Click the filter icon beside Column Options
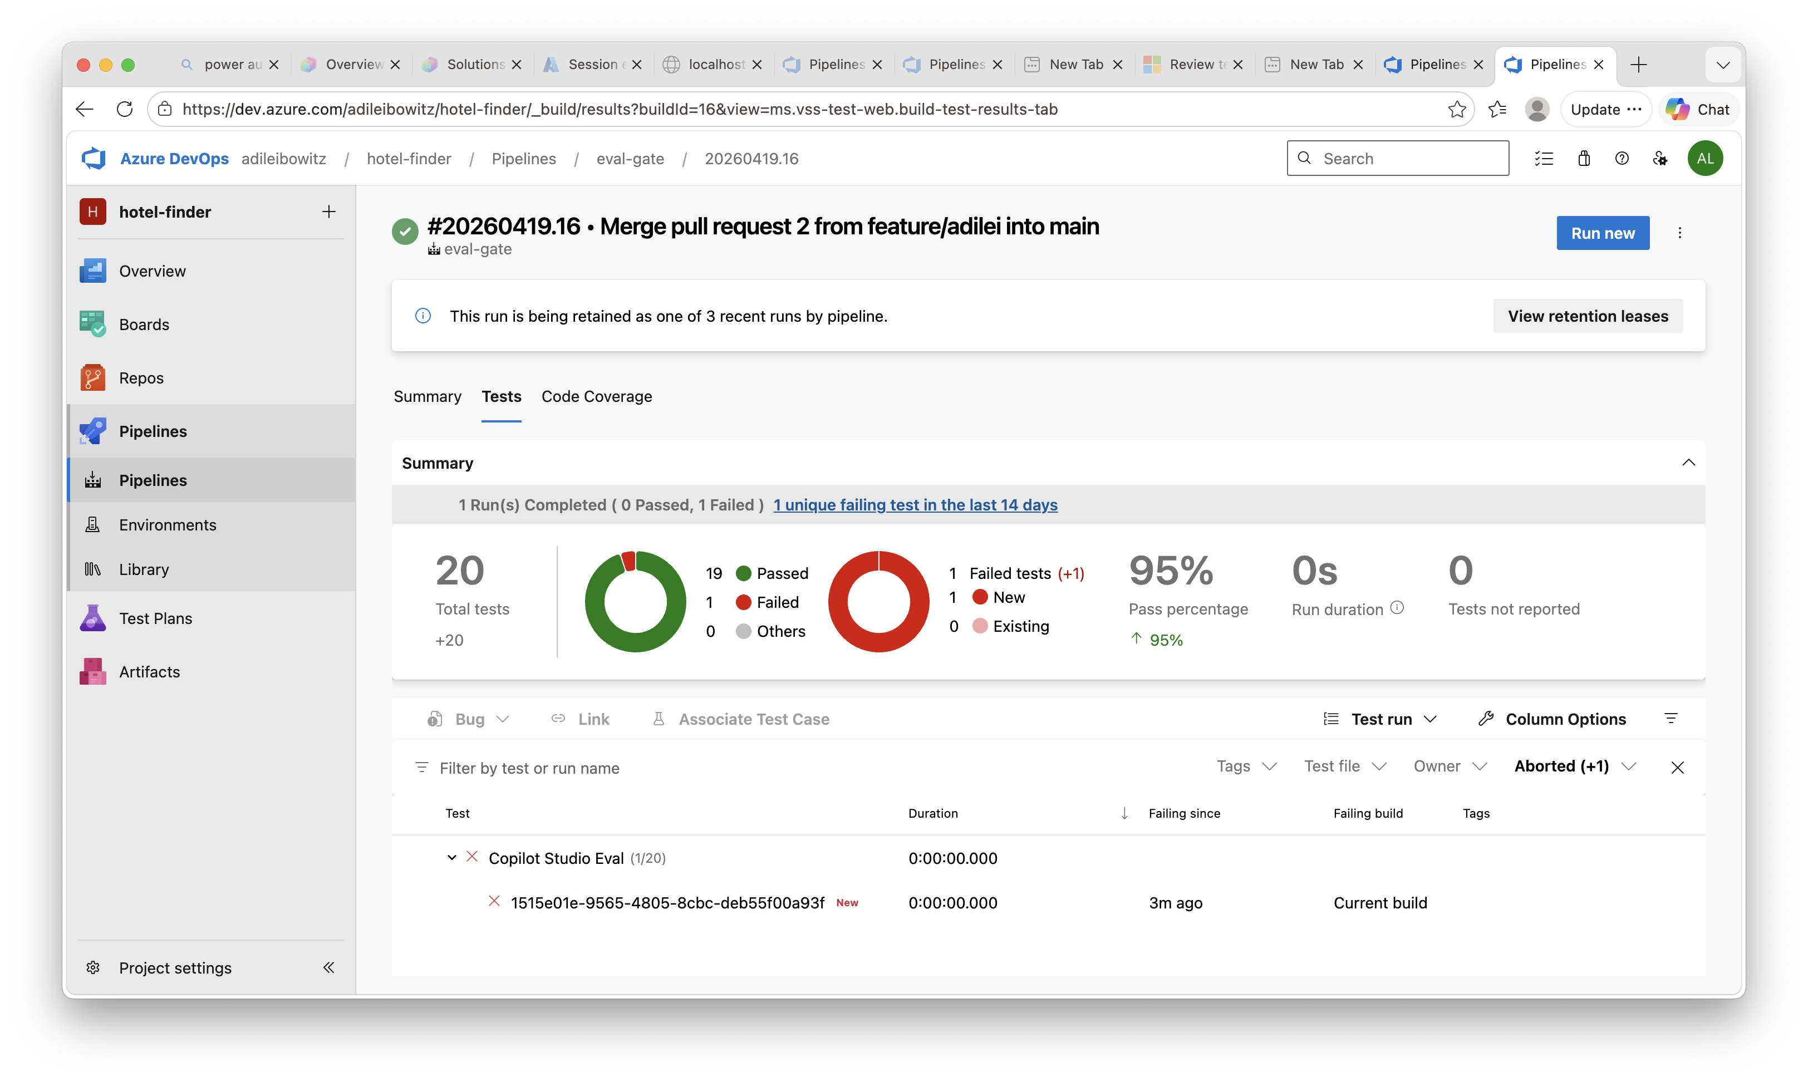Image resolution: width=1808 pixels, height=1081 pixels. 1671,719
